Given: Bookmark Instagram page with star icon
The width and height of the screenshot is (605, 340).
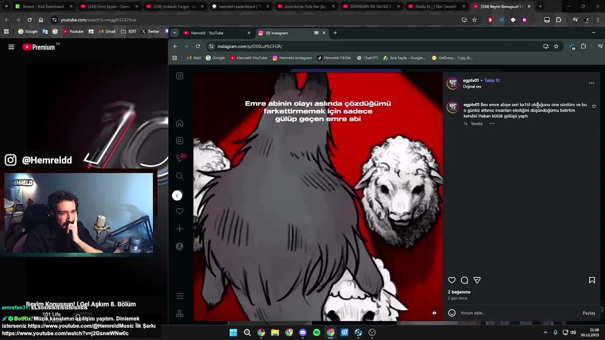Looking at the screenshot, I should (x=556, y=46).
